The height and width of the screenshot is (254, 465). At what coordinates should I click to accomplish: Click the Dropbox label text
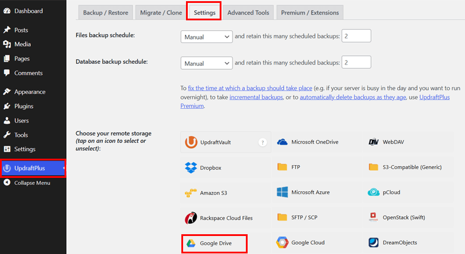[x=210, y=168]
